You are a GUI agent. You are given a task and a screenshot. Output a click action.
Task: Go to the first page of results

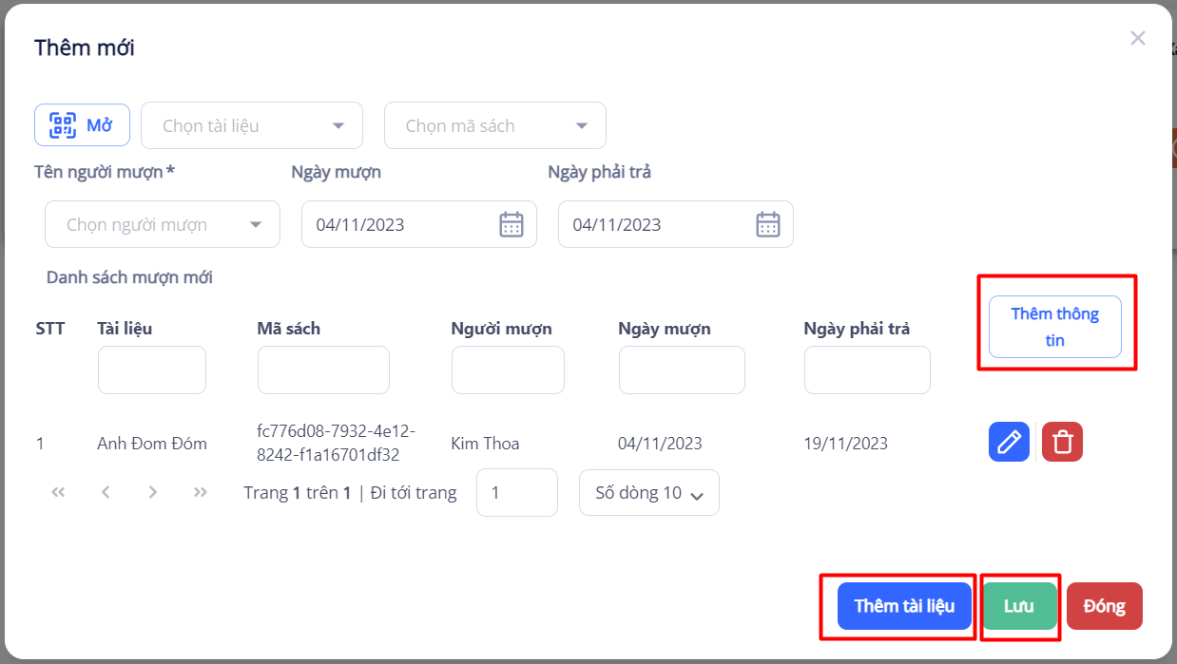click(x=59, y=492)
